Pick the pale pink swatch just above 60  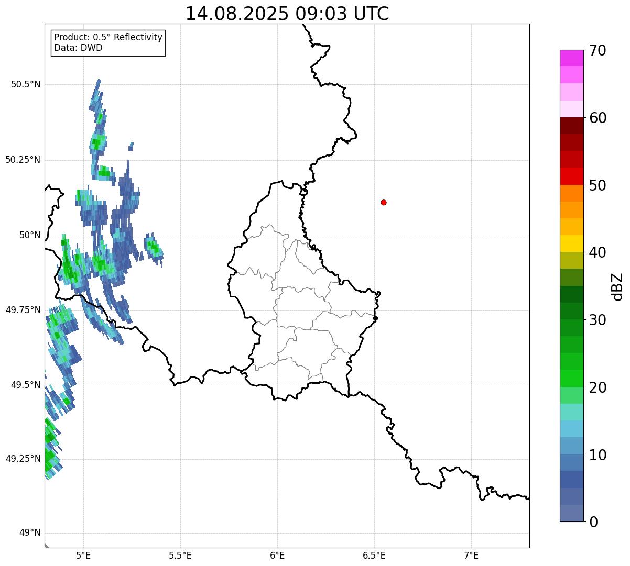[x=571, y=109]
